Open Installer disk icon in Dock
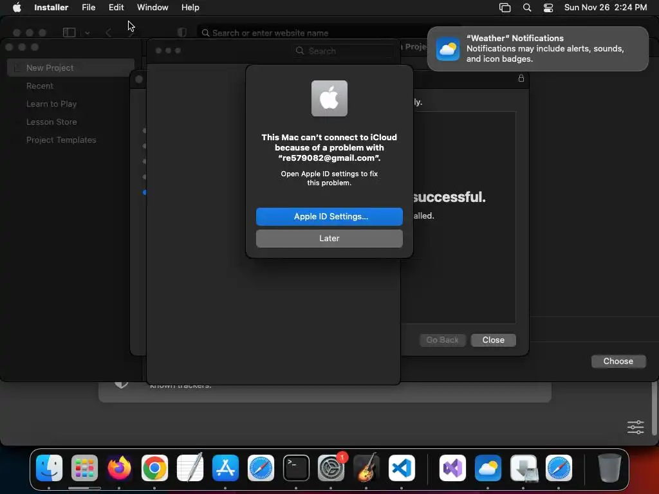Image resolution: width=659 pixels, height=494 pixels. [523, 468]
